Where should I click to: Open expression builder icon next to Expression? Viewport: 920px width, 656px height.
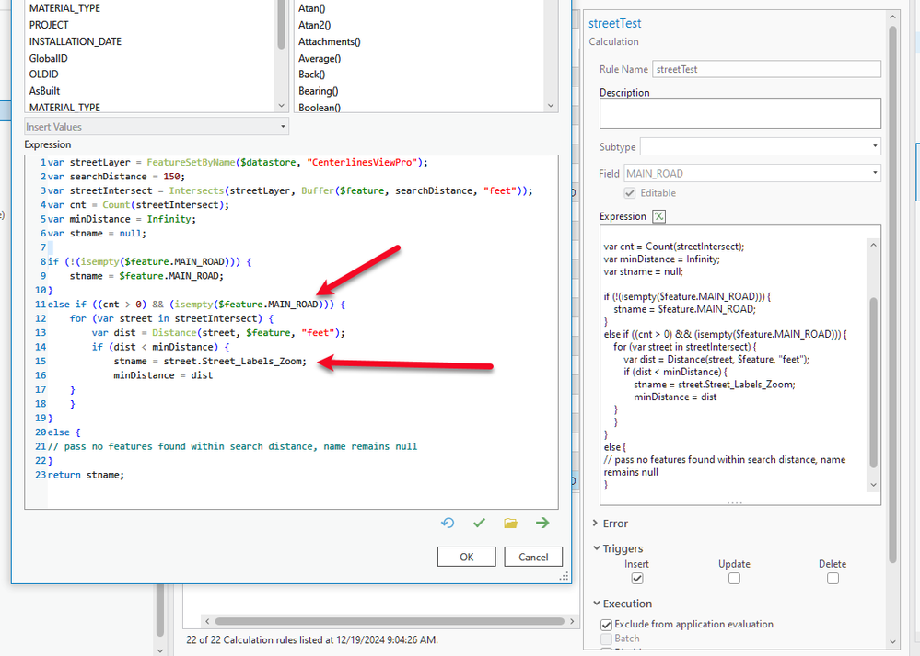[x=658, y=216]
